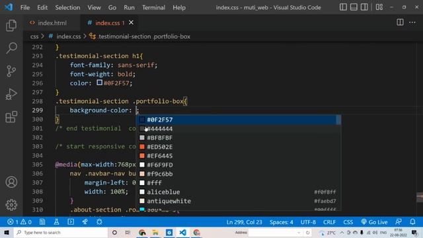Toggle the secondary side bar layout icon

pyautogui.click(x=364, y=7)
